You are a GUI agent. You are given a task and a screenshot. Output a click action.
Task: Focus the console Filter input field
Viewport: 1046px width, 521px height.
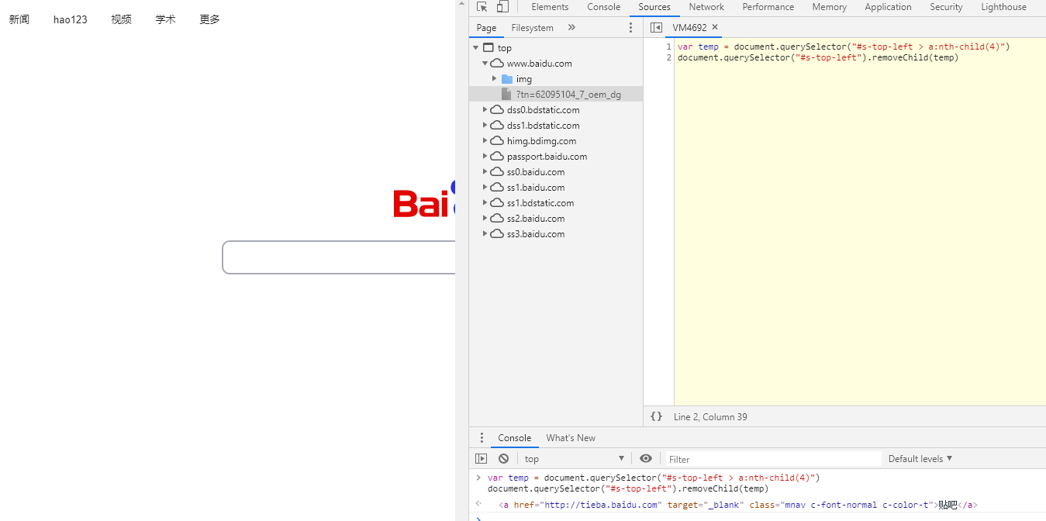click(773, 459)
